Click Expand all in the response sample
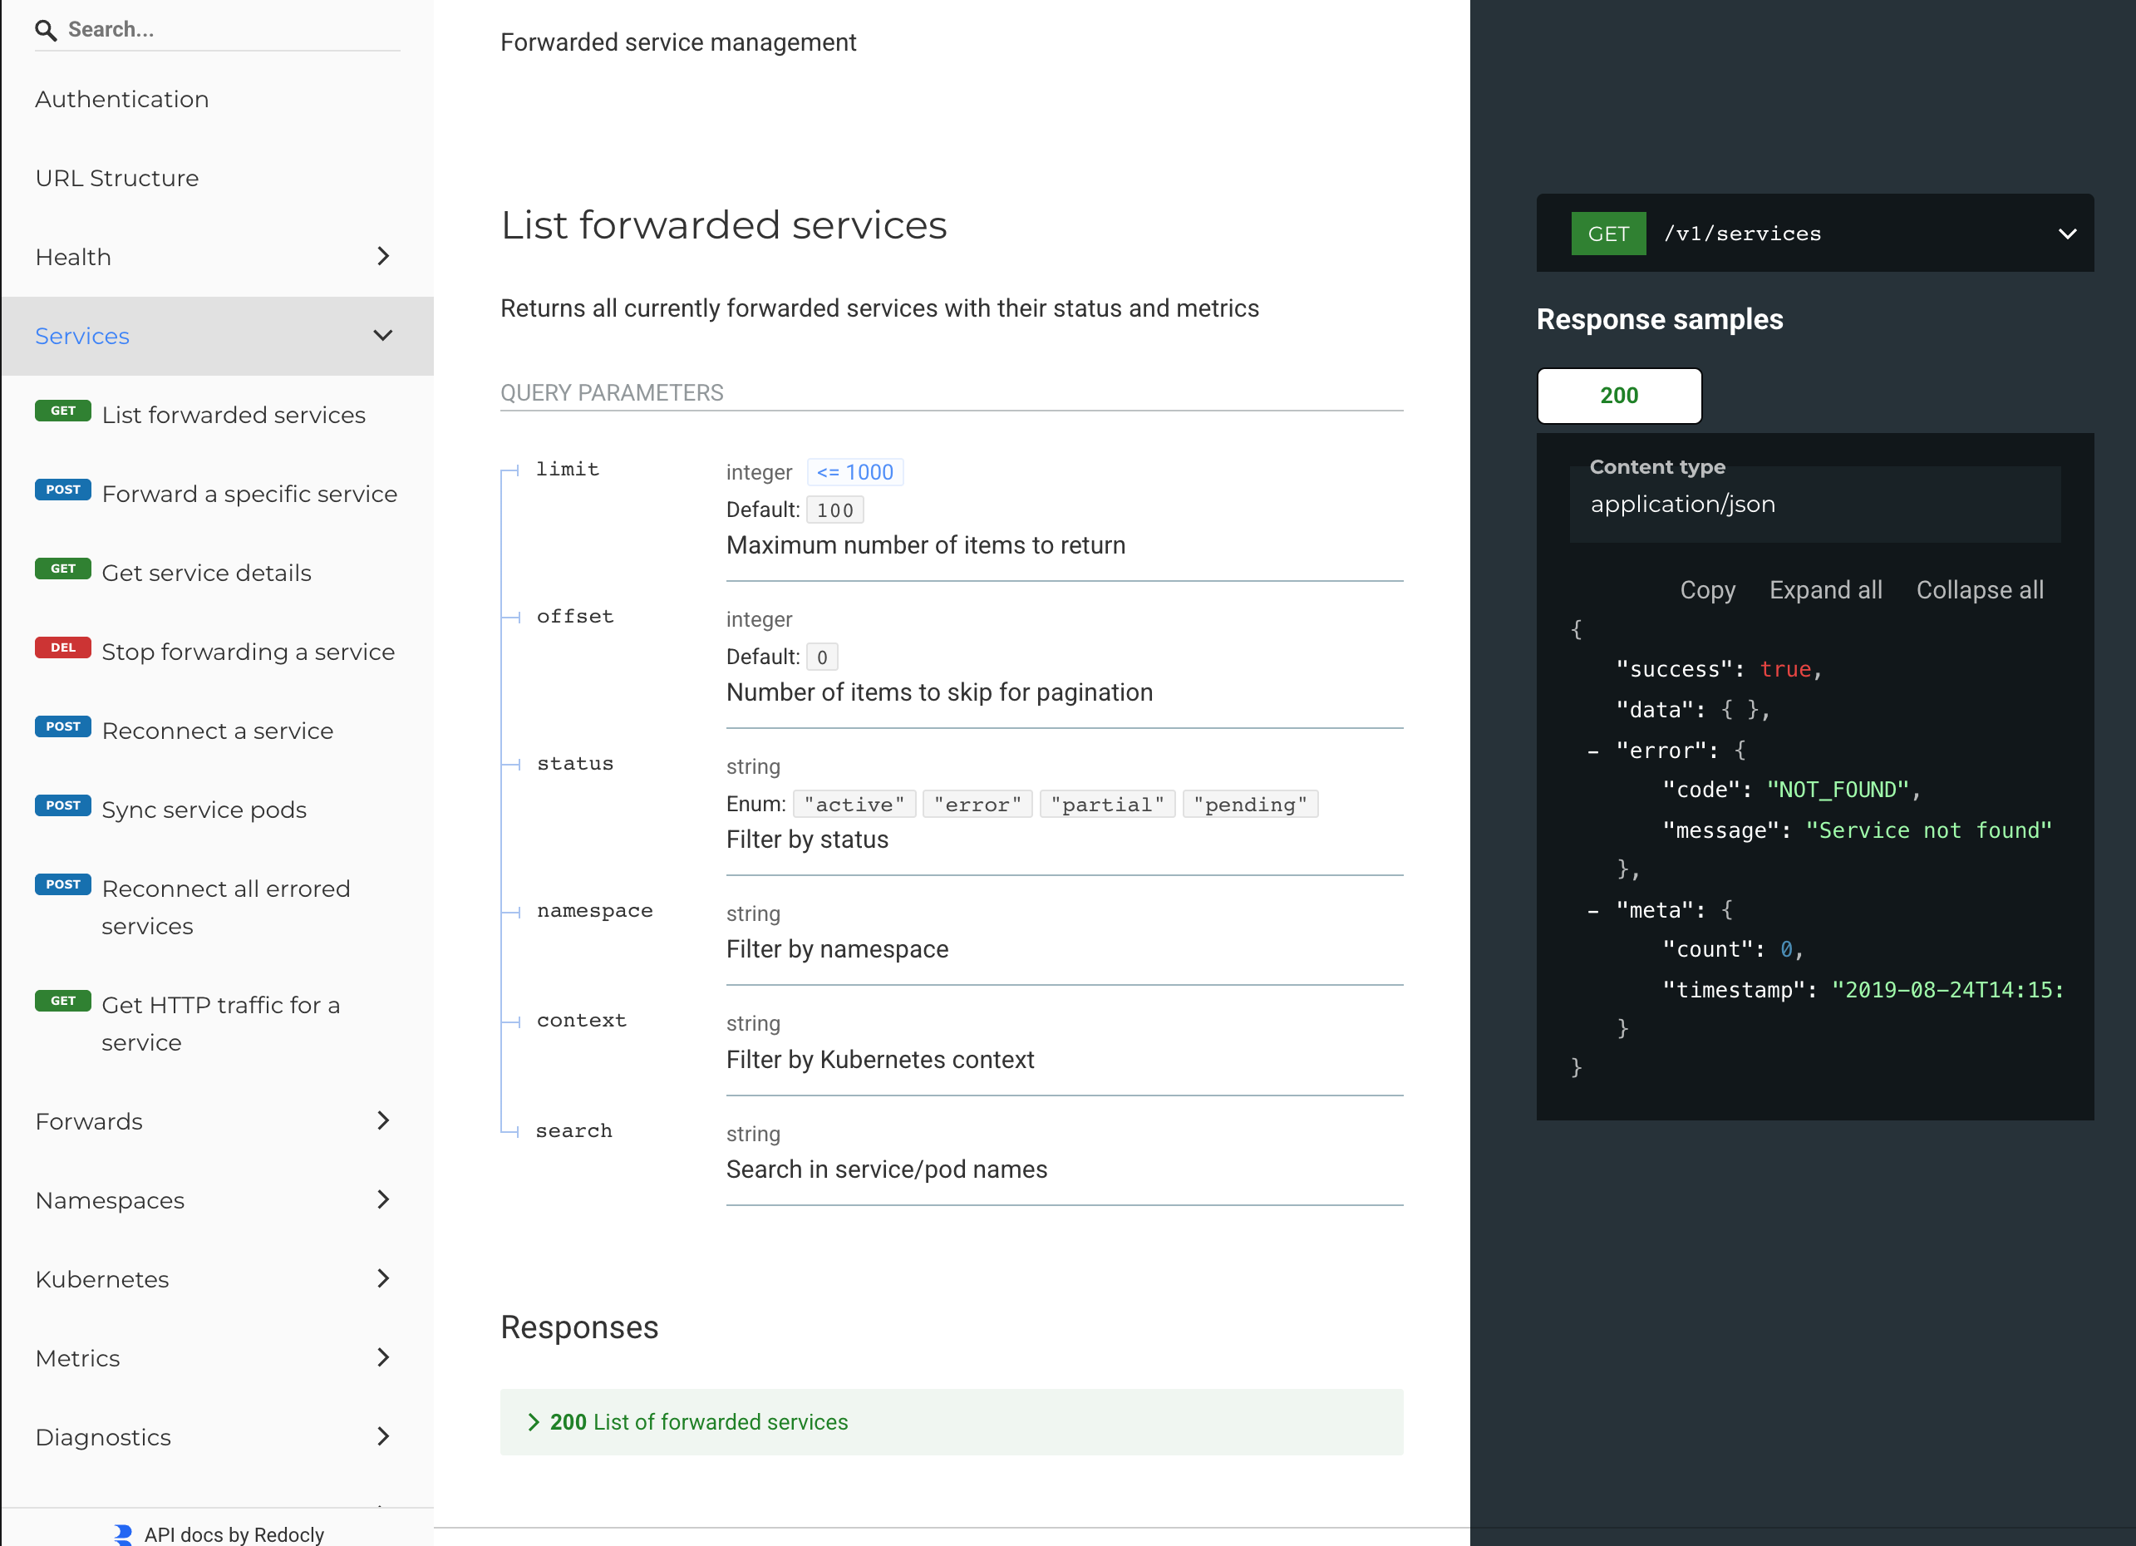Viewport: 2136px width, 1546px height. tap(1824, 588)
